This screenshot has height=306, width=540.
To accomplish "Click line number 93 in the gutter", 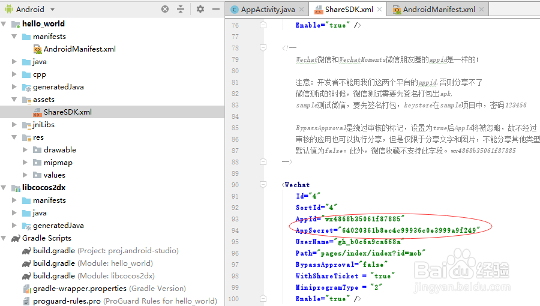I will pyautogui.click(x=235, y=219).
